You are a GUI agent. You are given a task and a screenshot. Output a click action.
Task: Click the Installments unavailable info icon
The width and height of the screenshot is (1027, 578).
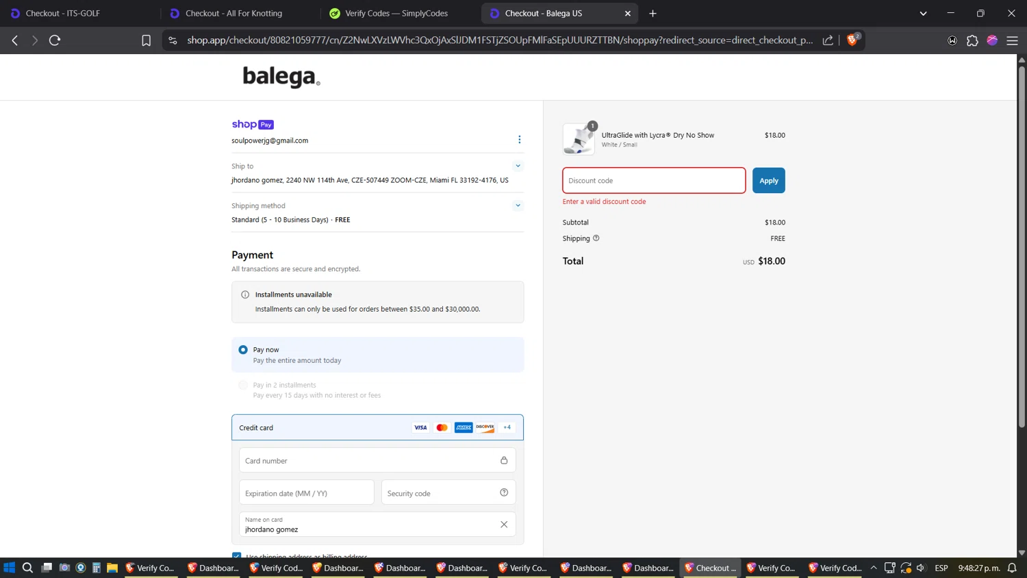coord(245,294)
